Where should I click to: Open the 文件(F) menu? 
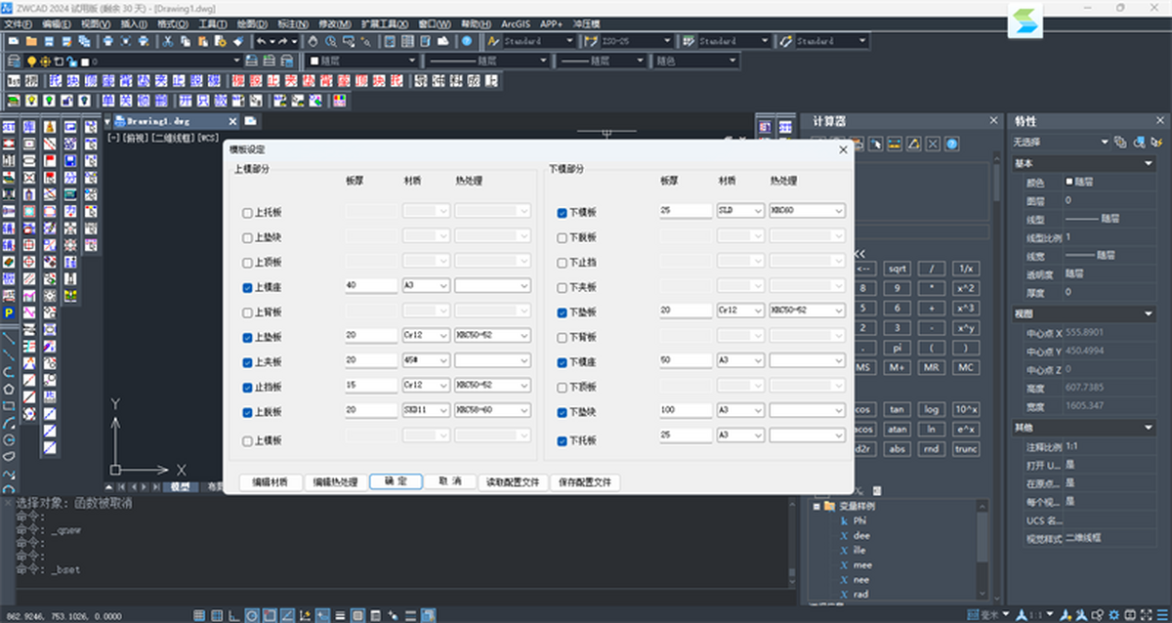[20, 22]
